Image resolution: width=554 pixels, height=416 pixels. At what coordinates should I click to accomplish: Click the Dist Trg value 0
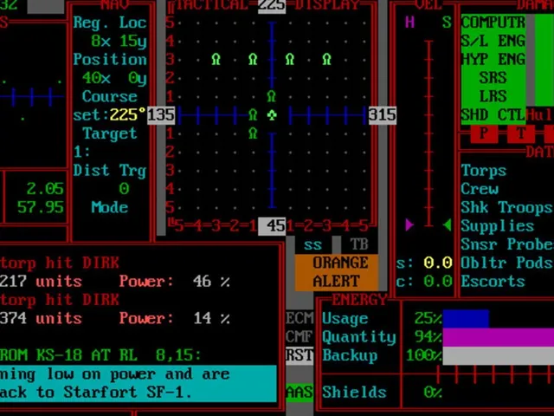124,189
